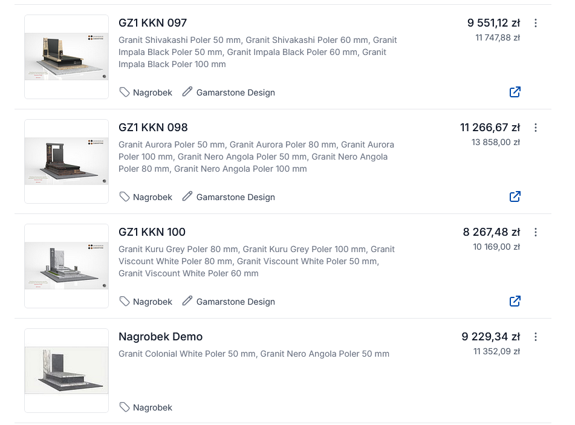Image resolution: width=575 pixels, height=425 pixels.
Task: Click Nagrobek tag label under GZ1 KKN 098
Action: tap(152, 197)
